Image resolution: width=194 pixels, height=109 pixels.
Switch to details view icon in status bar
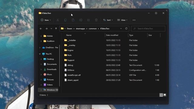click(x=161, y=95)
